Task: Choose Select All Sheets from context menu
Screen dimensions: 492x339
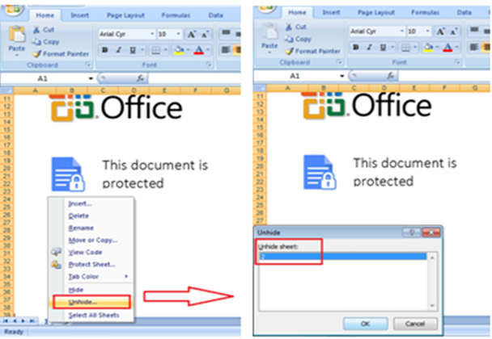Action: point(91,315)
